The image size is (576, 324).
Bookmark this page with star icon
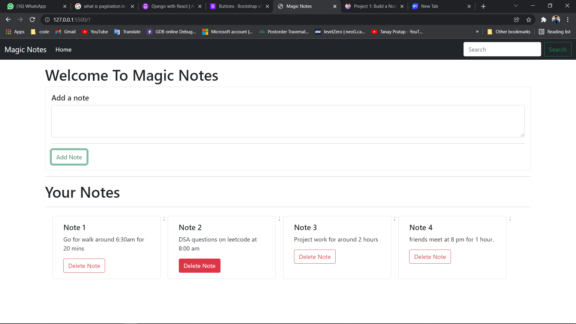[529, 19]
